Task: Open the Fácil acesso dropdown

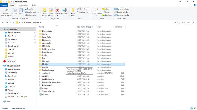Action: 83,12
